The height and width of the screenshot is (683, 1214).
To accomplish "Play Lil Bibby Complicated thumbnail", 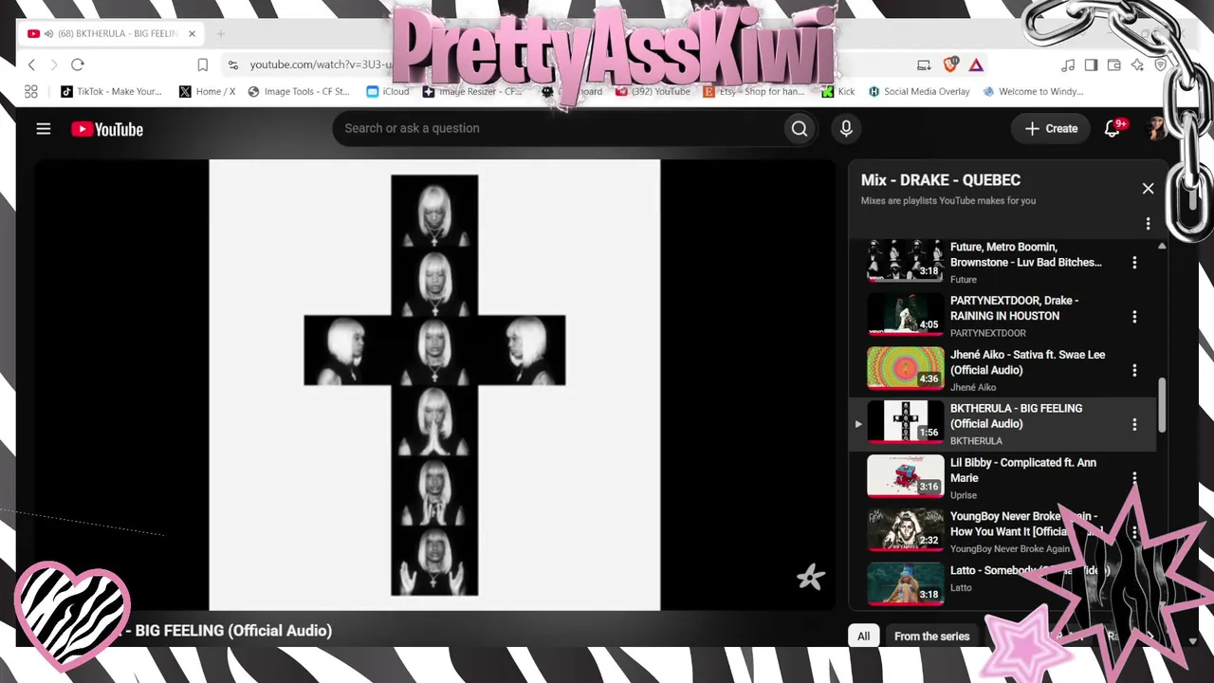I will [x=906, y=477].
